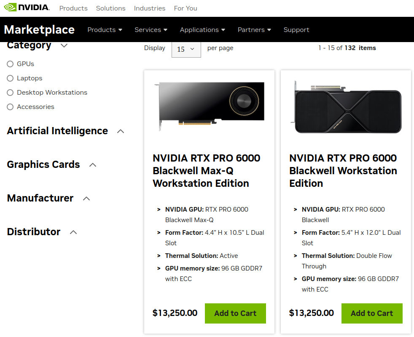Image resolution: width=414 pixels, height=337 pixels.
Task: Open RTX PRO 6000 Blackwell Workstation Edition title
Action: tap(343, 171)
